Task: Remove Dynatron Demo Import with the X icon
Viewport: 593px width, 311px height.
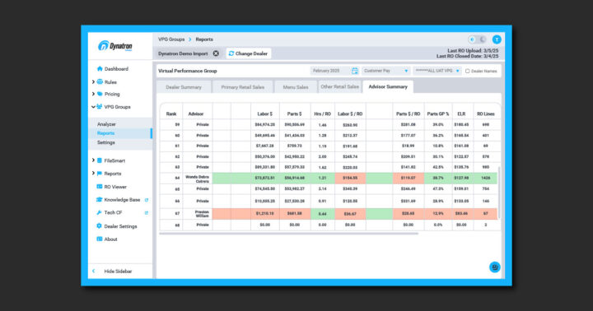Action: (x=216, y=53)
